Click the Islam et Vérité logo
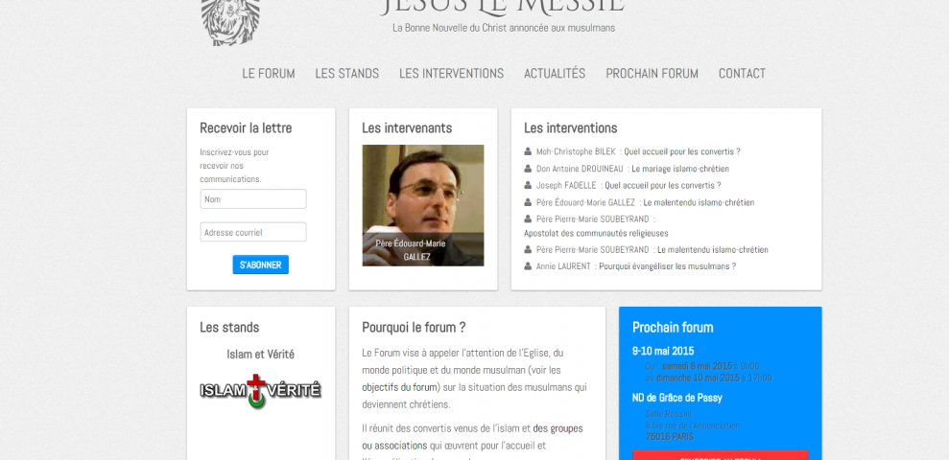Viewport: 949px width, 460px height. tap(260, 390)
